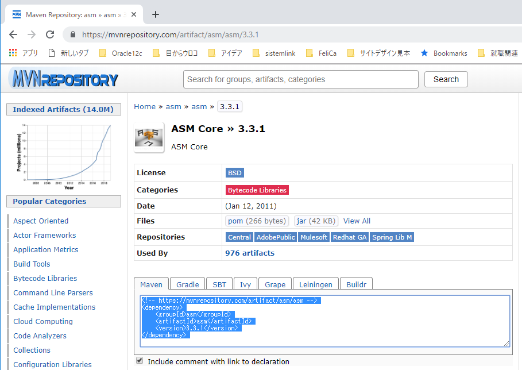The image size is (522, 370).
Task: Open Command Line Parsers category
Action: (x=53, y=292)
